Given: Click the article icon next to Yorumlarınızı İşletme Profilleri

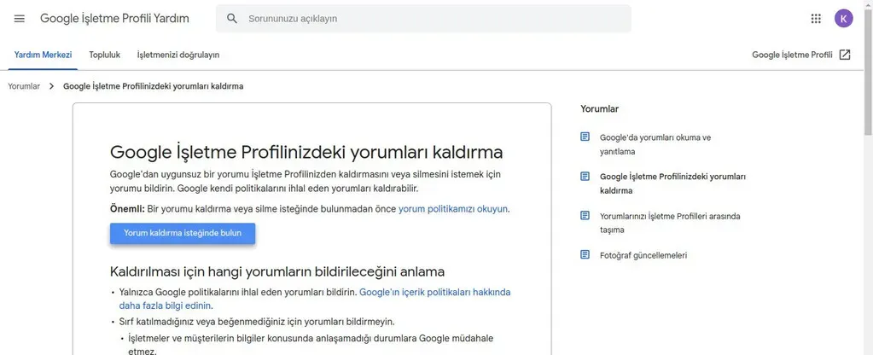Looking at the screenshot, I should (585, 215).
